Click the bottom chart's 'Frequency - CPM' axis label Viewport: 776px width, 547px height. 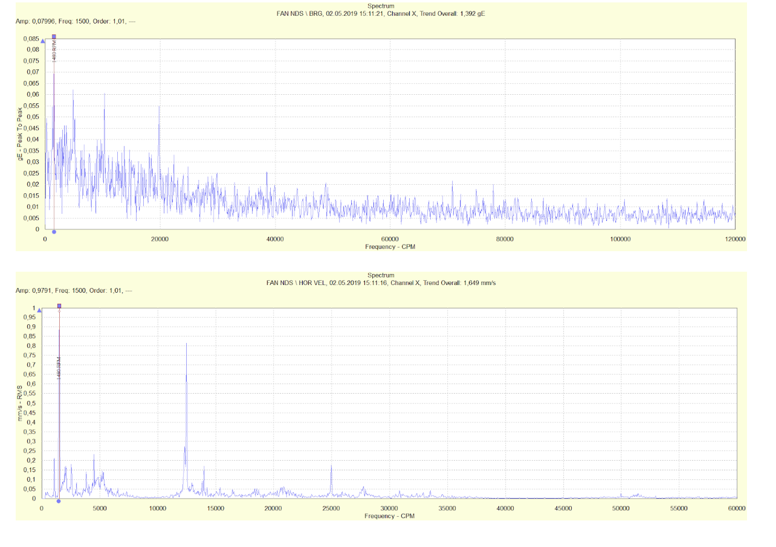390,516
